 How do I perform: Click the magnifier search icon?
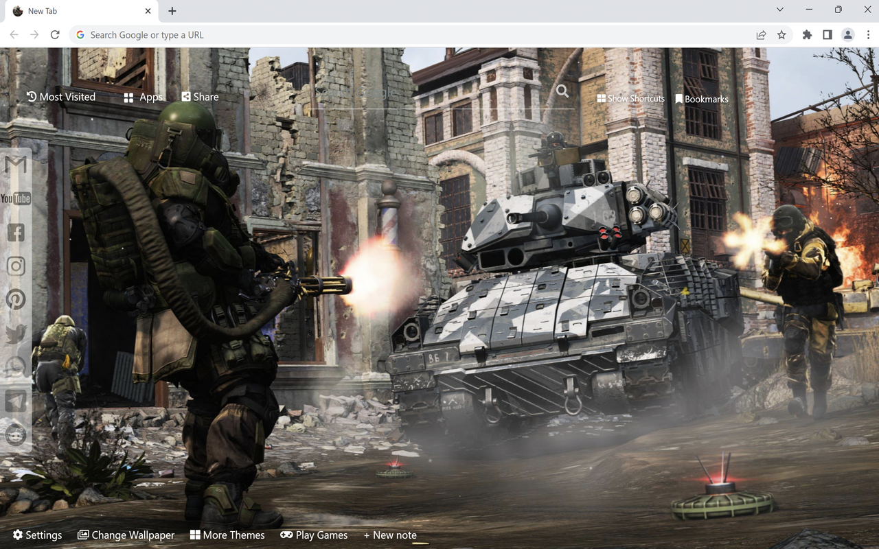tap(562, 91)
